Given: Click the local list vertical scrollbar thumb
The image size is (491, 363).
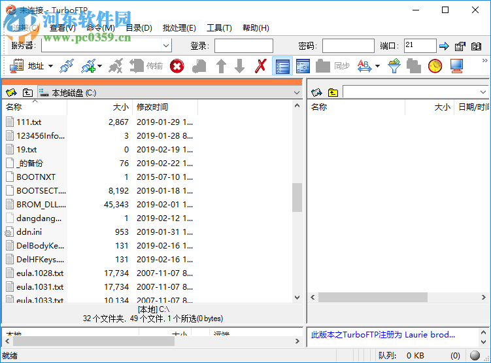Looking at the screenshot, I should click(297, 198).
